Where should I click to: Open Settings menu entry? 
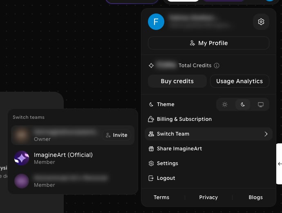click(x=208, y=163)
